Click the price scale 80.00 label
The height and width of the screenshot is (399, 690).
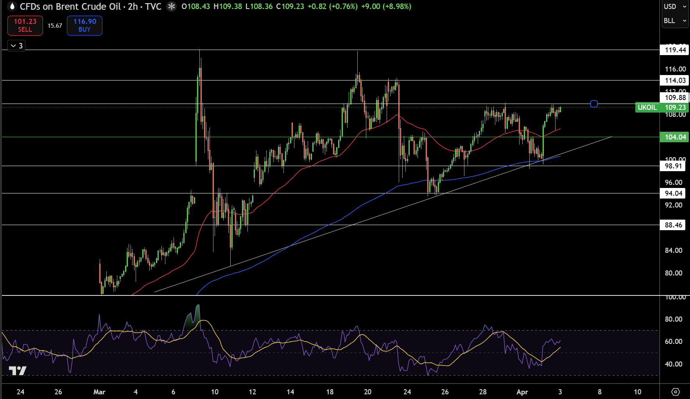tap(673, 273)
